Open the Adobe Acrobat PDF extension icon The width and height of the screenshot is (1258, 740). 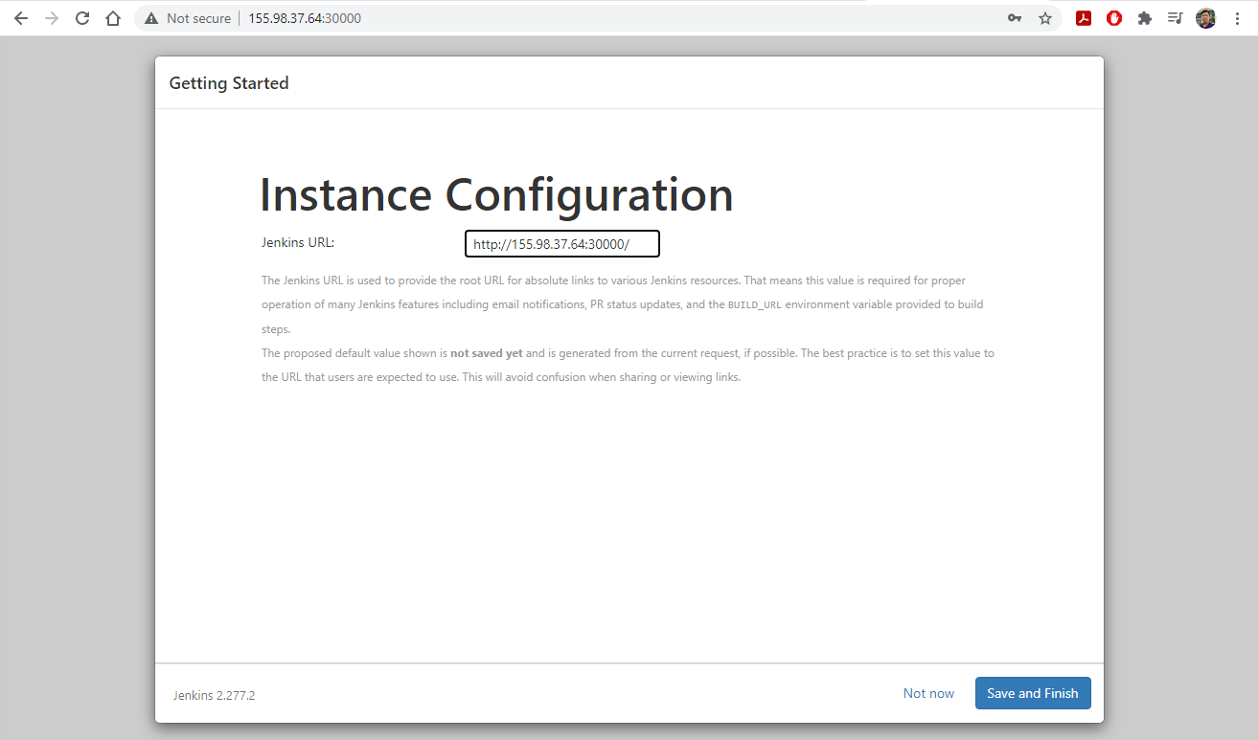point(1084,18)
